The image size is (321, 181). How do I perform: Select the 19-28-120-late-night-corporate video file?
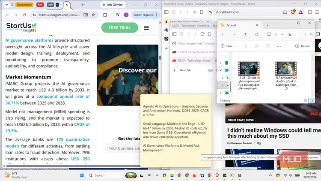pos(249,75)
